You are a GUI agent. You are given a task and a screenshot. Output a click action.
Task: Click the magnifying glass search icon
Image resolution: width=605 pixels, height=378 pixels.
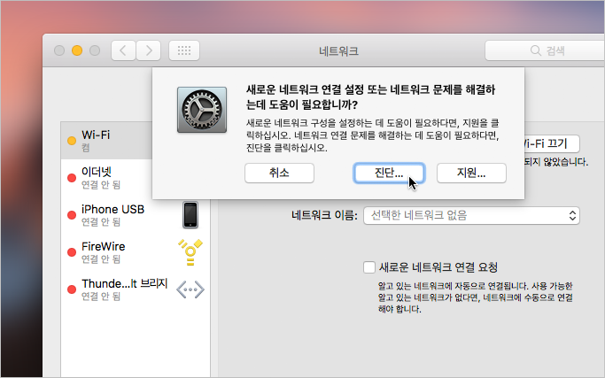[x=535, y=50]
